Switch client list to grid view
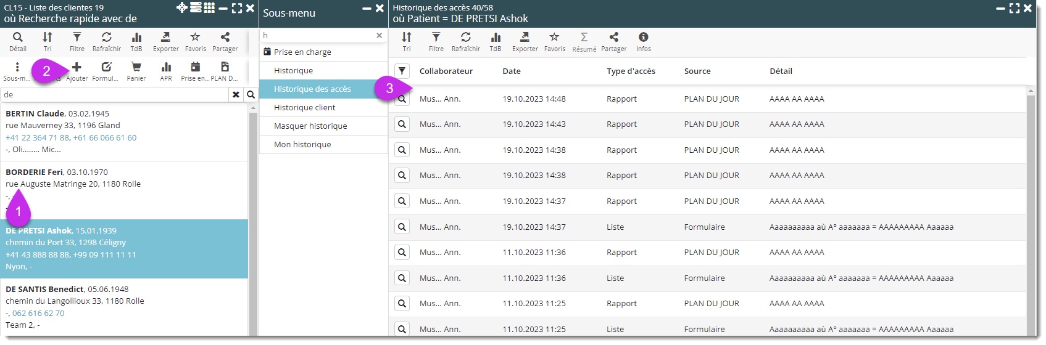Viewport: 1046px width, 345px height. pos(210,8)
